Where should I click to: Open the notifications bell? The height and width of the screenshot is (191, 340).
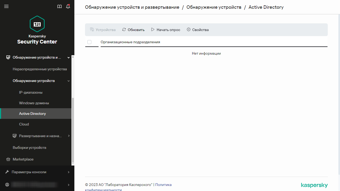point(68,6)
